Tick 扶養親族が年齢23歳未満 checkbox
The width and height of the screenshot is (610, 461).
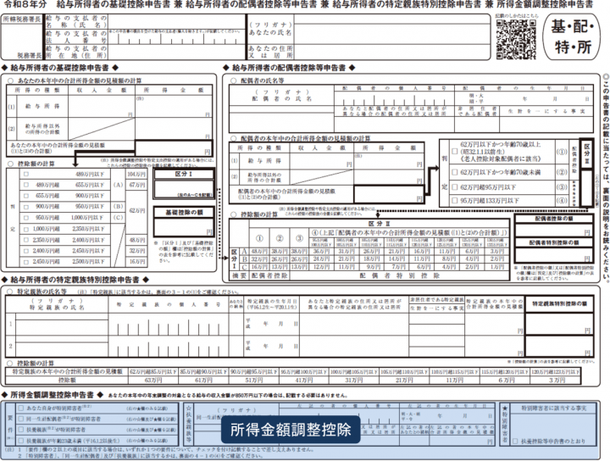click(x=21, y=441)
